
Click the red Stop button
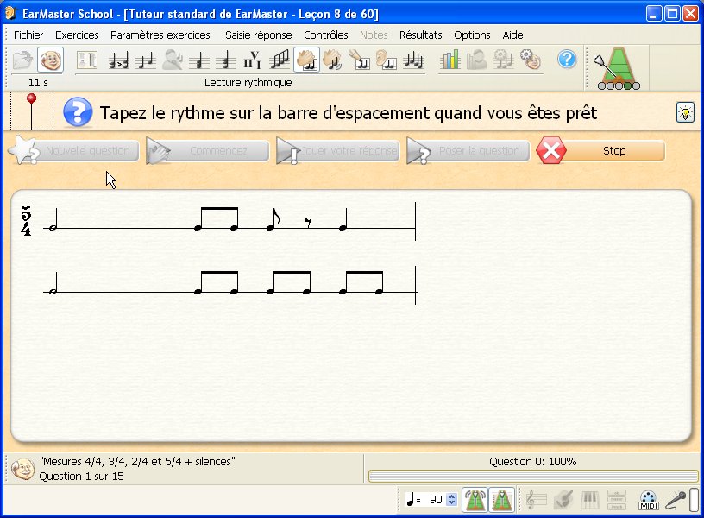click(600, 150)
